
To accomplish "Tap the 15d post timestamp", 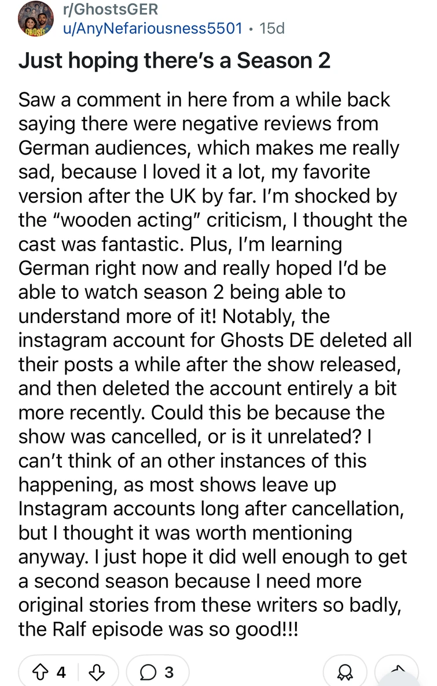I will (x=273, y=28).
